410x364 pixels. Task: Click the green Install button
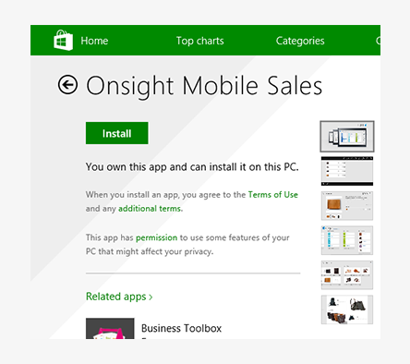click(117, 133)
